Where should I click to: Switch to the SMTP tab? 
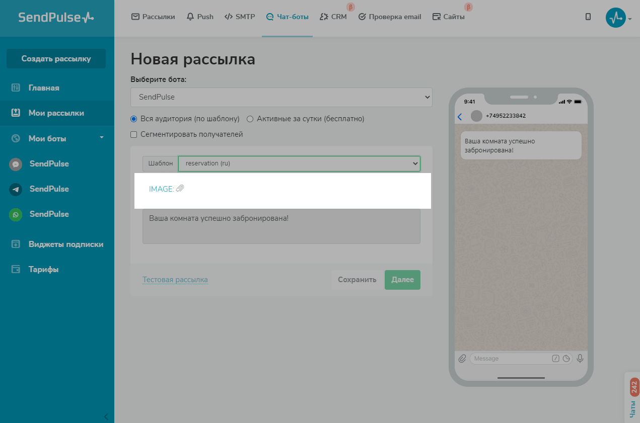(x=240, y=17)
